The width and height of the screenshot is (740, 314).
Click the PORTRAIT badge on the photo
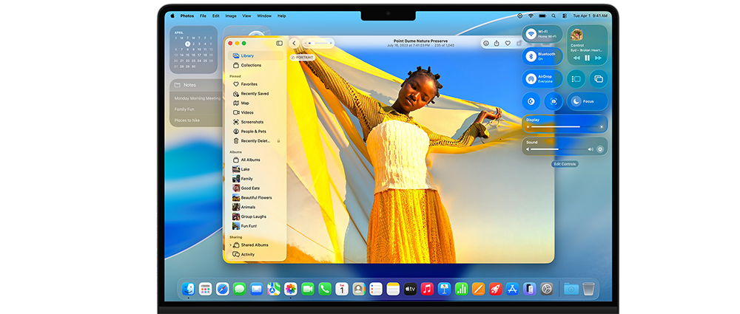(x=303, y=57)
